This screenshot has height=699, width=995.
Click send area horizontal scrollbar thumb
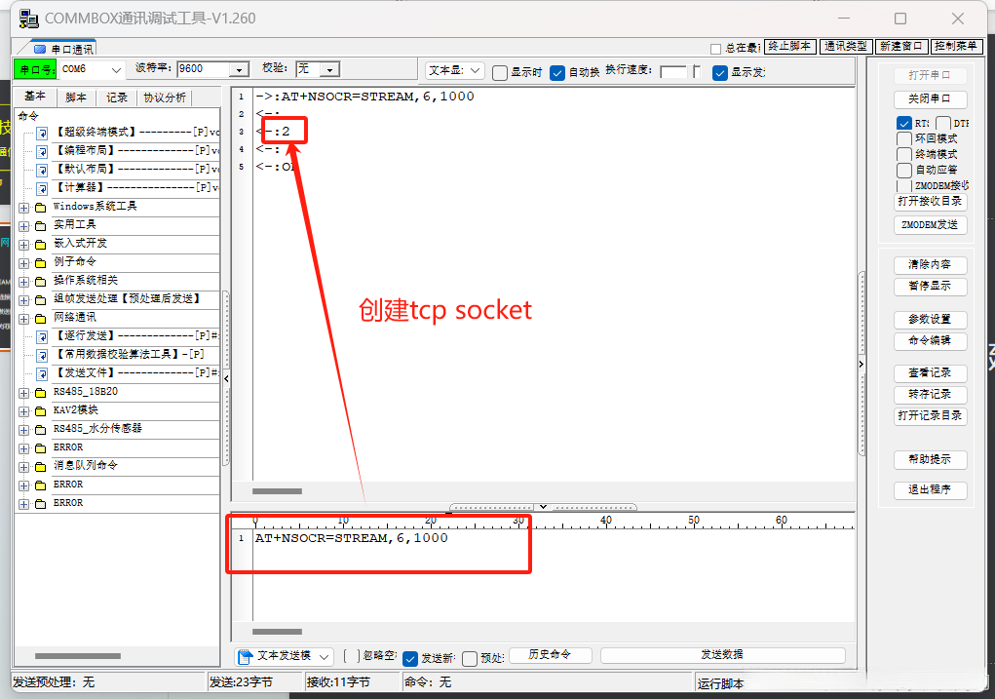[278, 632]
